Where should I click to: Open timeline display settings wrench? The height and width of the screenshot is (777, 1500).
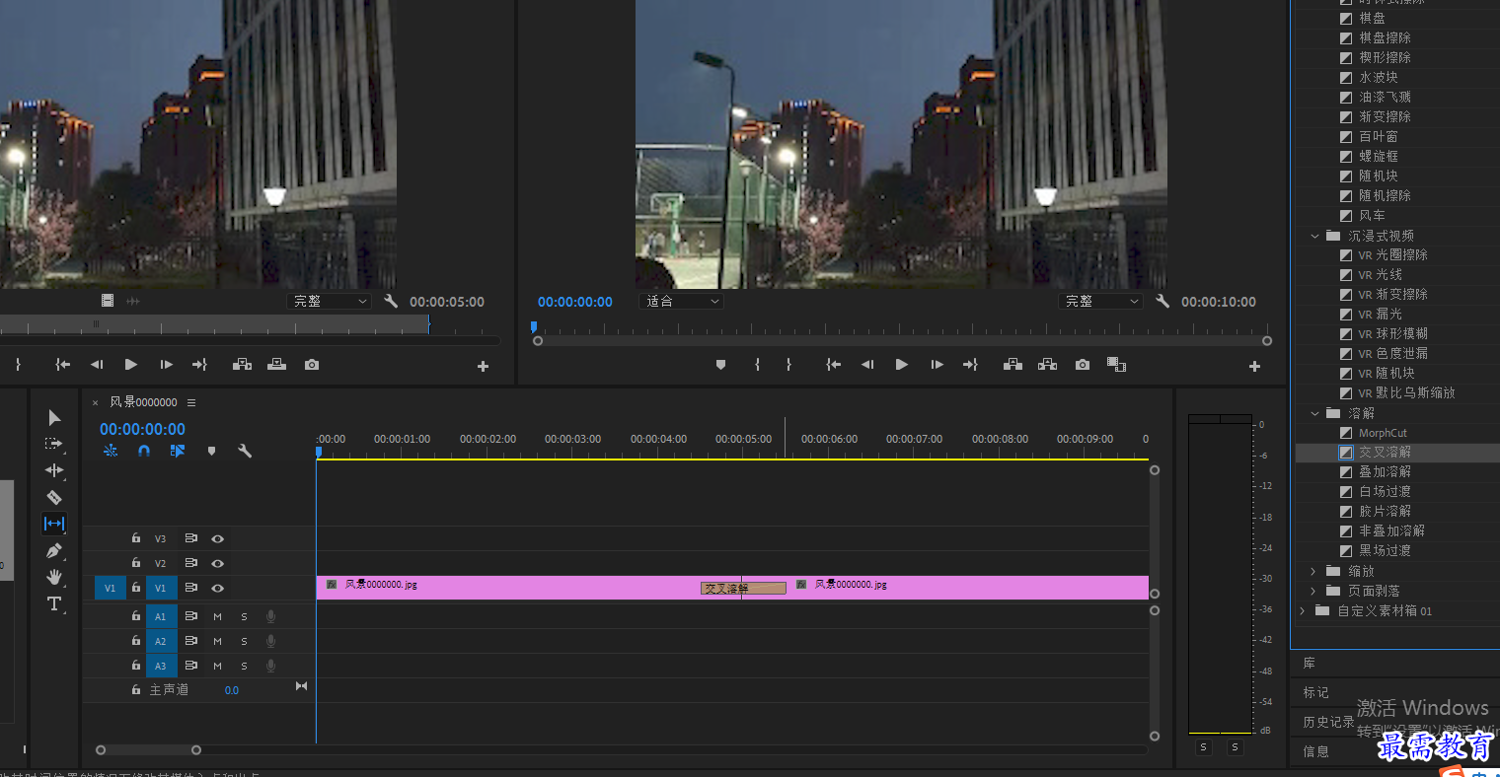tap(245, 451)
